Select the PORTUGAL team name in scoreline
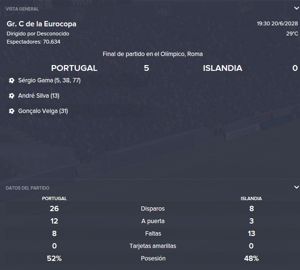 pos(74,68)
